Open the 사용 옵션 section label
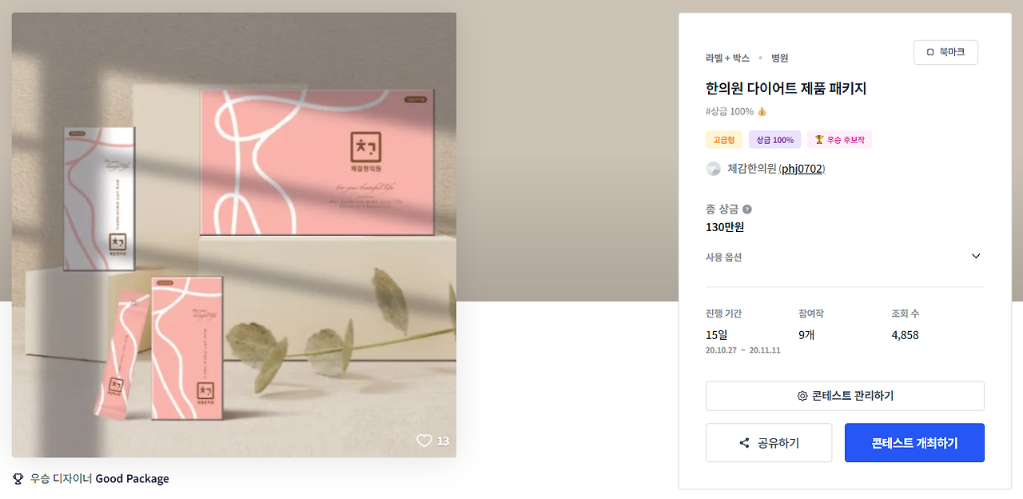 click(x=723, y=257)
